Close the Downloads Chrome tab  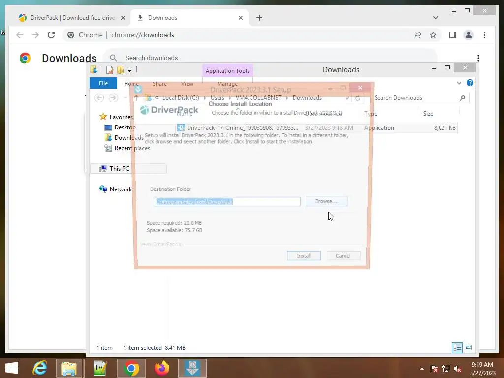click(240, 18)
